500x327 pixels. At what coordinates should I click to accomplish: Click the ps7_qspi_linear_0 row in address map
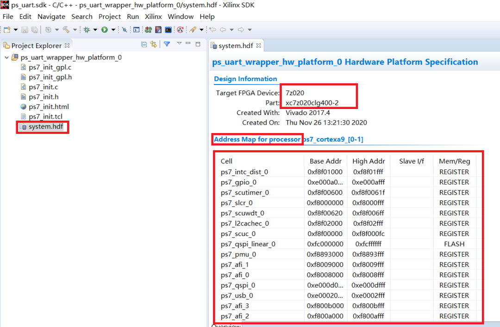click(248, 244)
